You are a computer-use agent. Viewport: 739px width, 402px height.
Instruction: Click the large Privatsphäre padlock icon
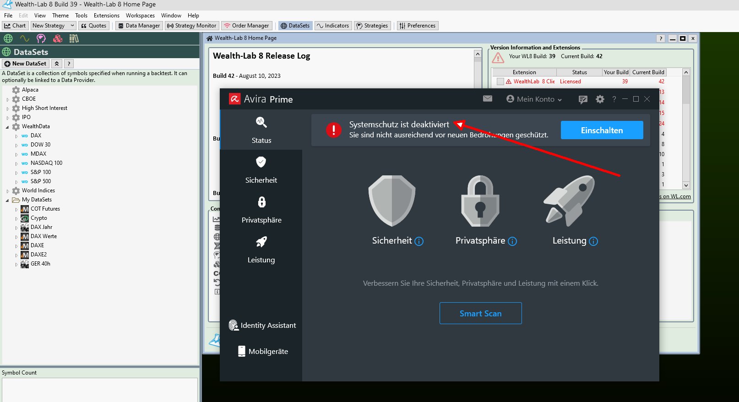(x=480, y=201)
